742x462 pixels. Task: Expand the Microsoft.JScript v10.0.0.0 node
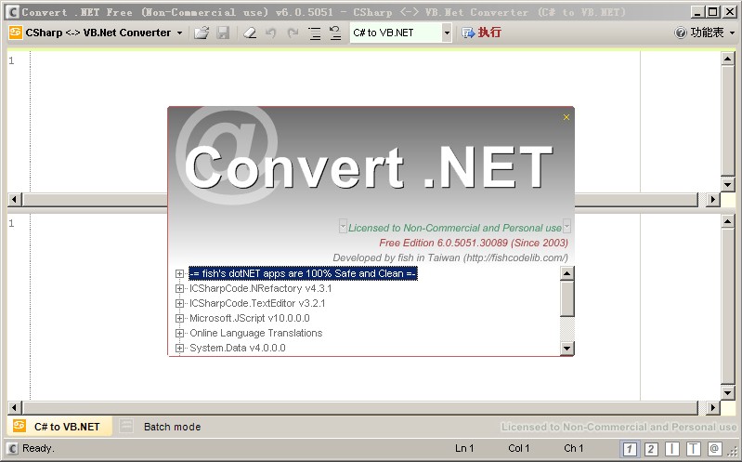[x=179, y=319]
